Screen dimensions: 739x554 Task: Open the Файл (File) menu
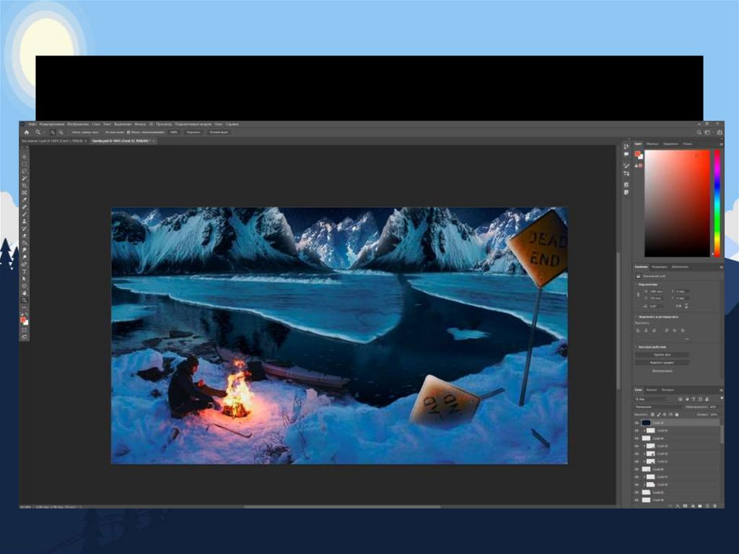(32, 124)
